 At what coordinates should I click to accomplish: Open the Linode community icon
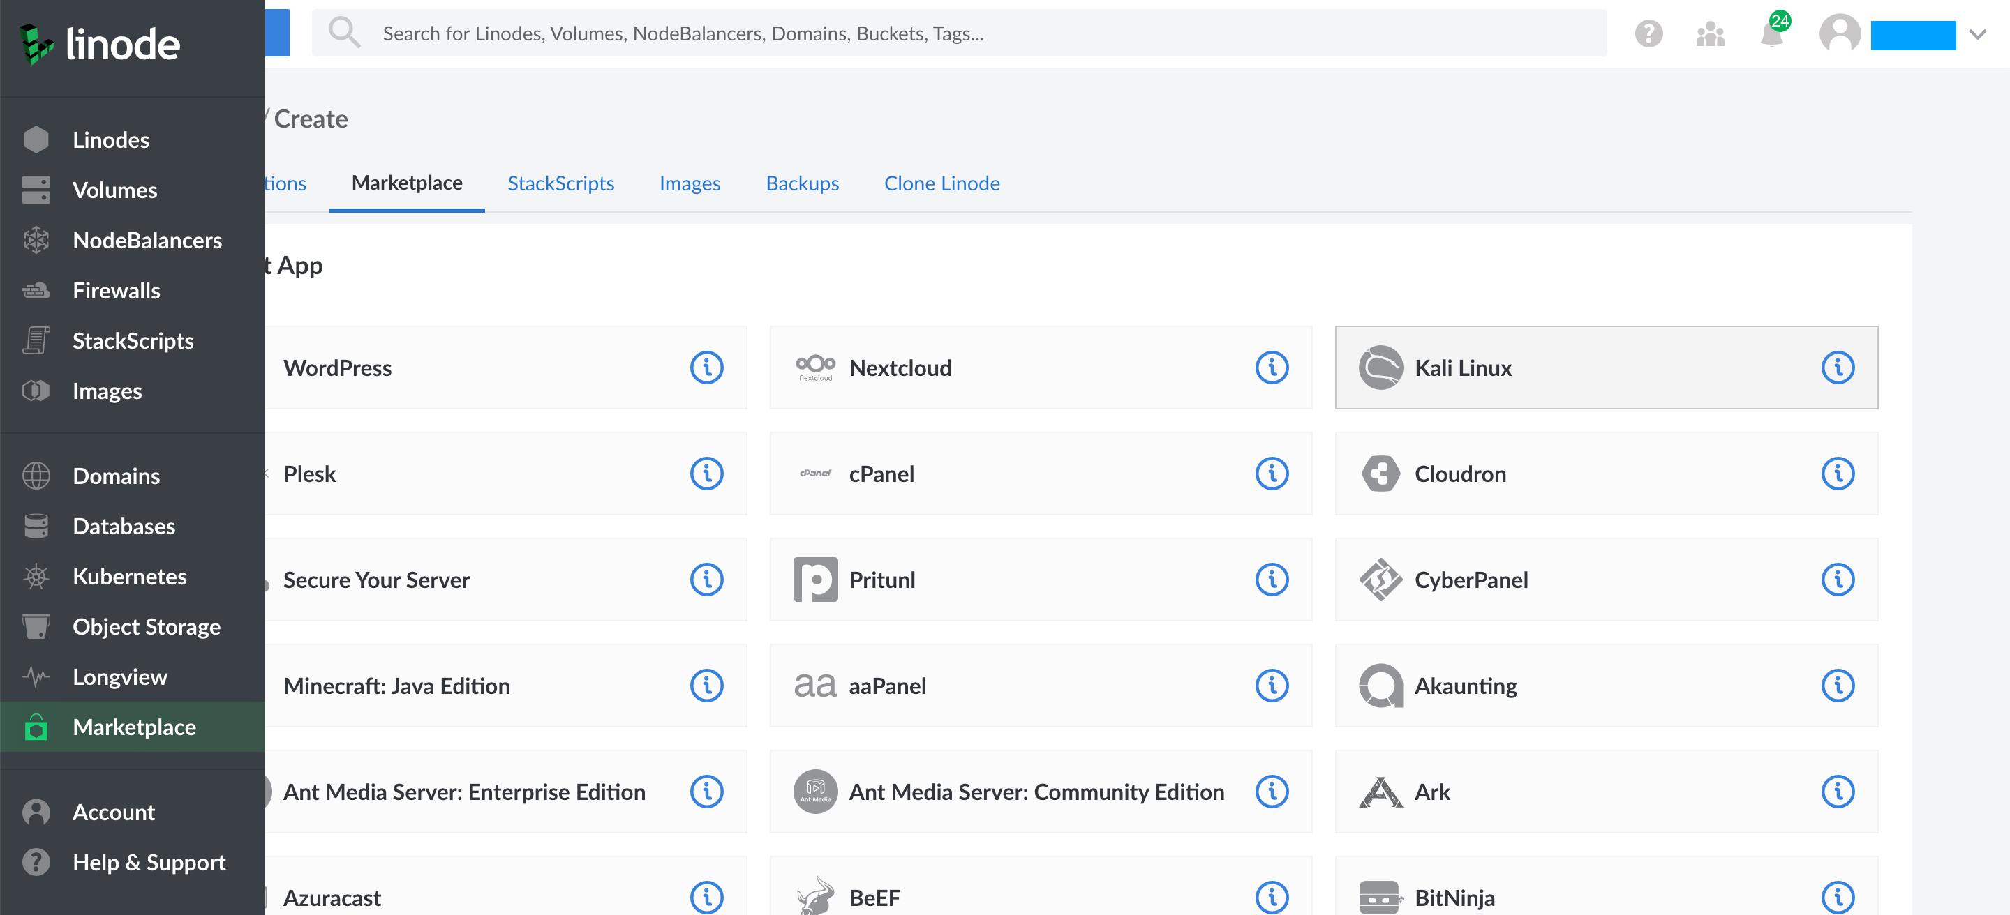(x=1710, y=33)
